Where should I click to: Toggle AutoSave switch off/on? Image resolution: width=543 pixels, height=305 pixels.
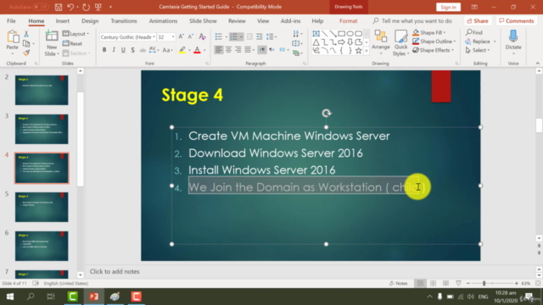tap(41, 7)
